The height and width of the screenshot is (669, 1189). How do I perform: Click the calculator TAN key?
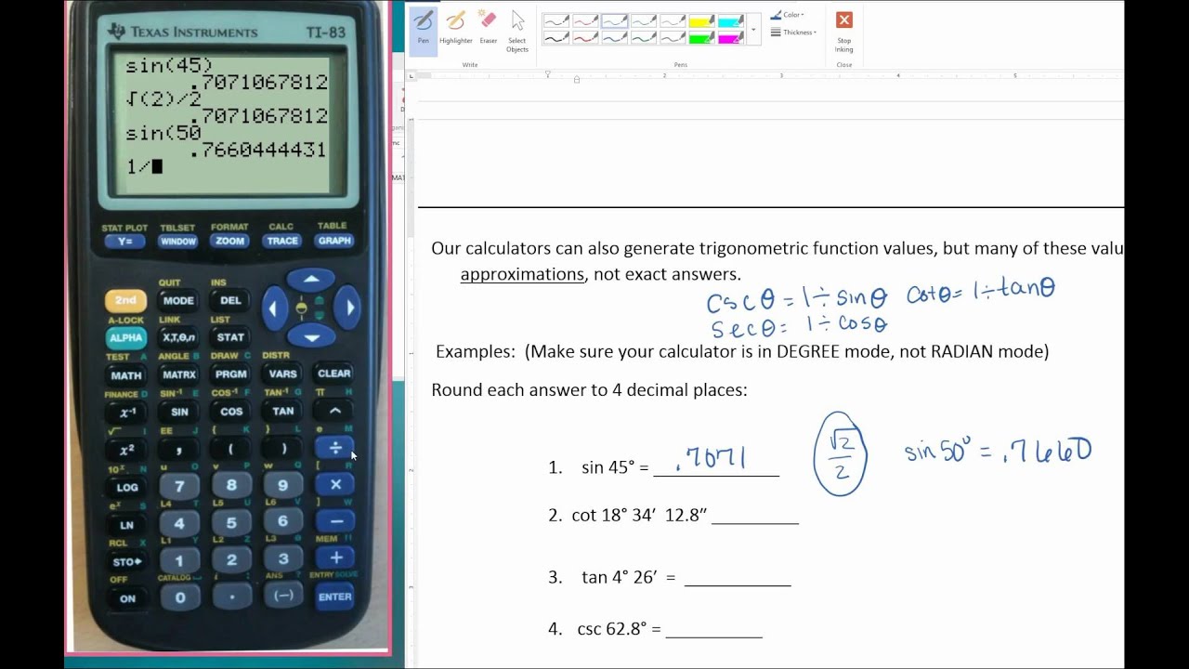pyautogui.click(x=283, y=411)
